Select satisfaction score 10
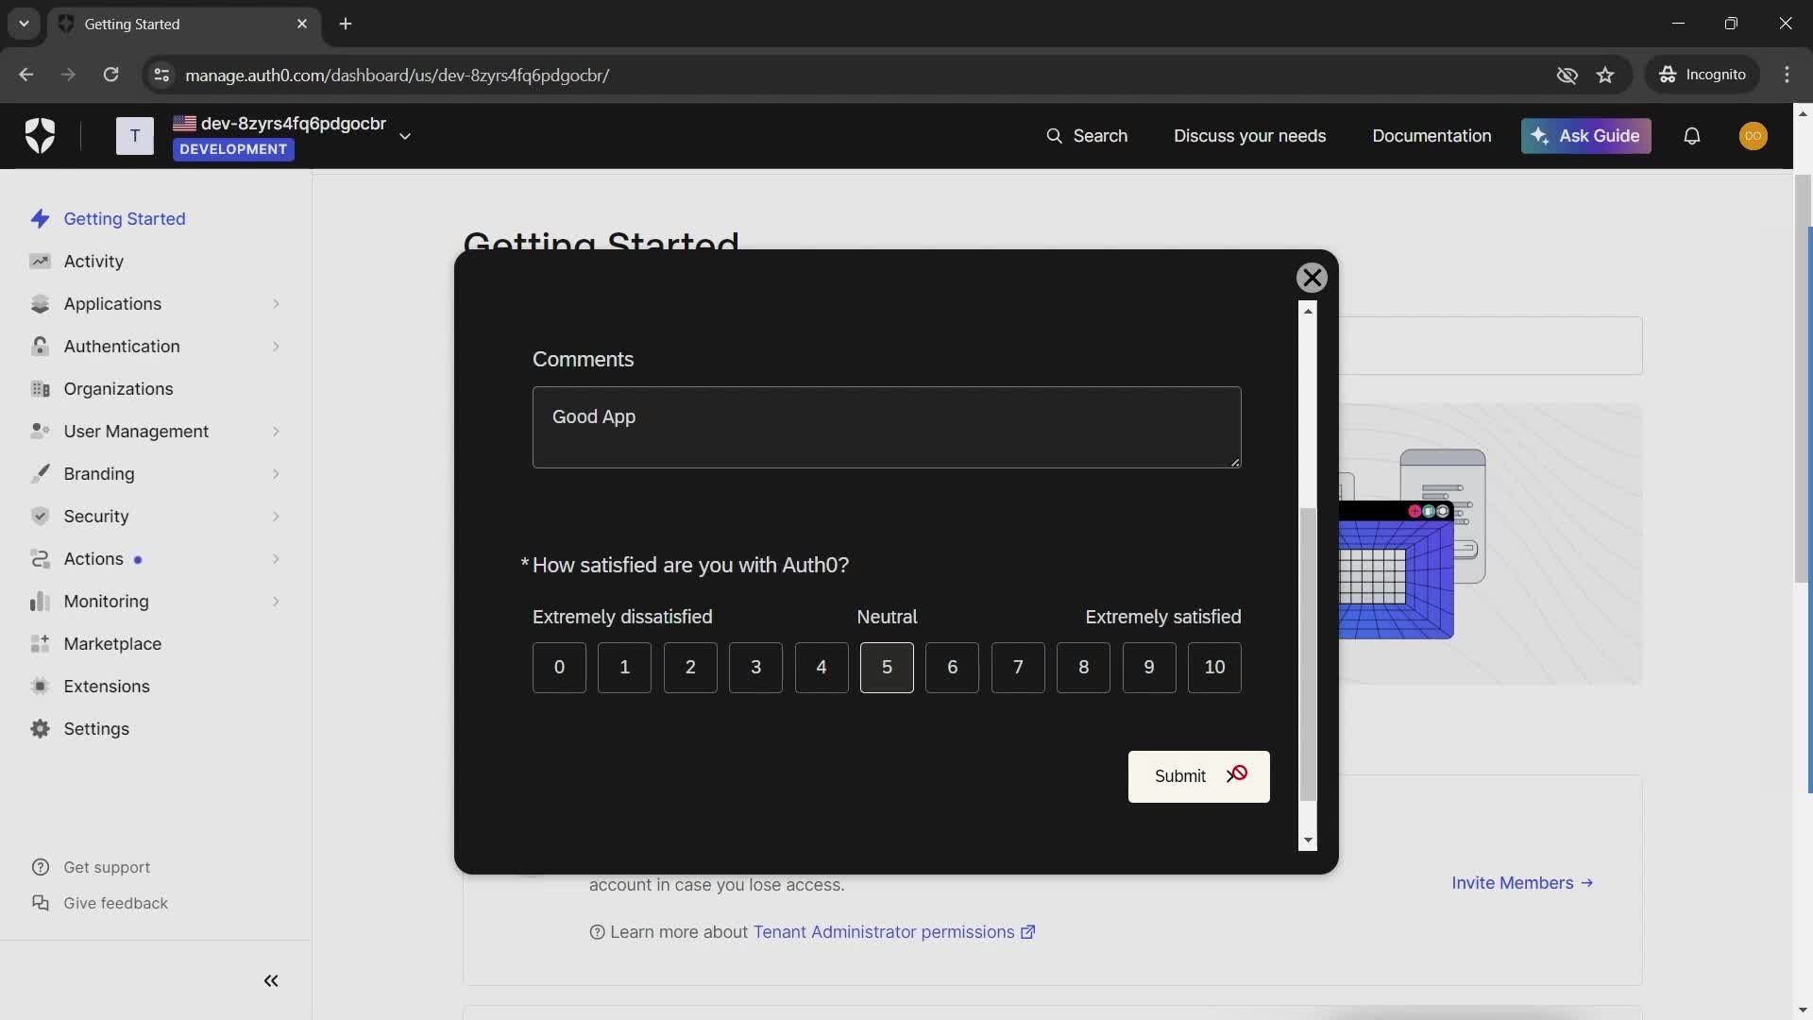Image resolution: width=1813 pixels, height=1020 pixels. coord(1214,668)
